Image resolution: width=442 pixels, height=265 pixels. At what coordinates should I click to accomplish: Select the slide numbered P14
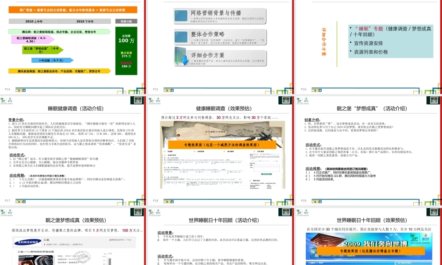[x=72, y=47]
